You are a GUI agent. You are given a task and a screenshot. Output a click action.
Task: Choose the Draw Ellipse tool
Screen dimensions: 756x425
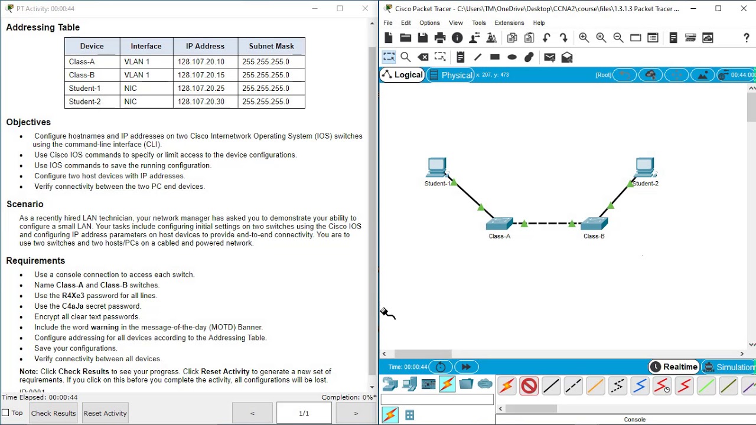coord(512,57)
